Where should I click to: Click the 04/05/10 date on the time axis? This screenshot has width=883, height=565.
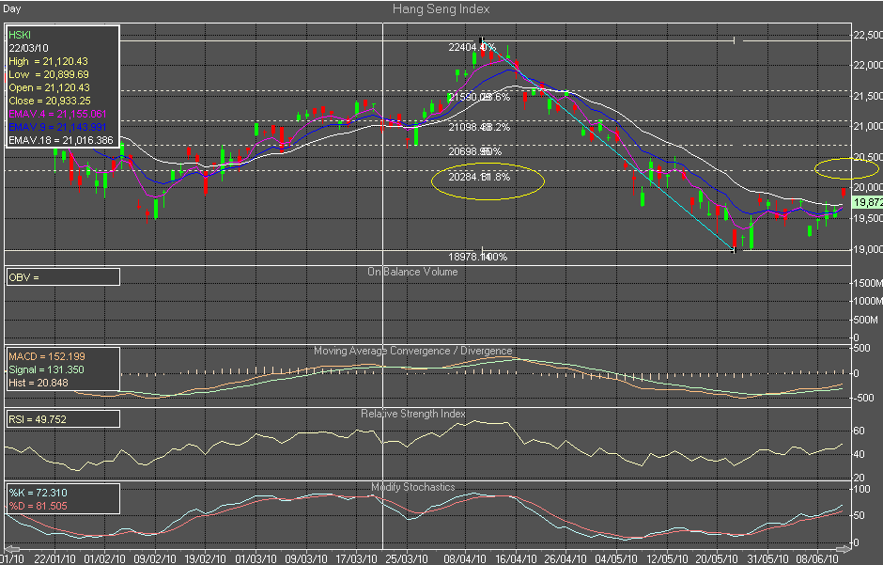616,558
